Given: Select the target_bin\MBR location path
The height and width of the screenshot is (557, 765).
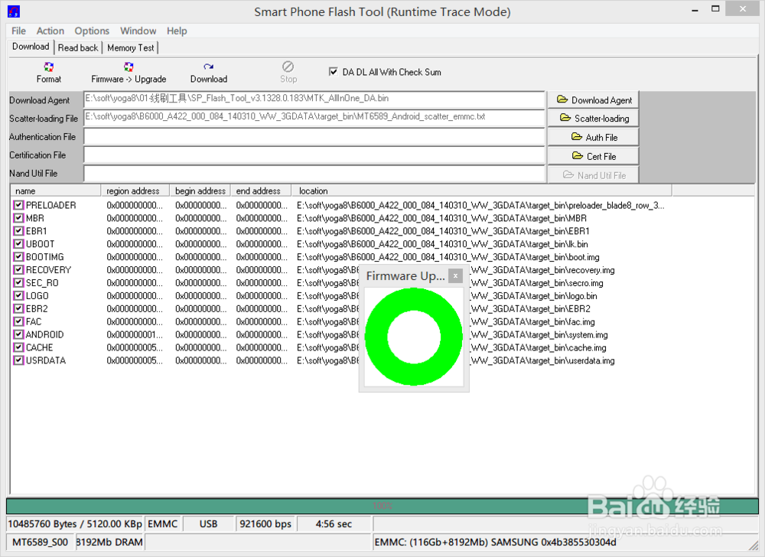Looking at the screenshot, I should pyautogui.click(x=441, y=218).
